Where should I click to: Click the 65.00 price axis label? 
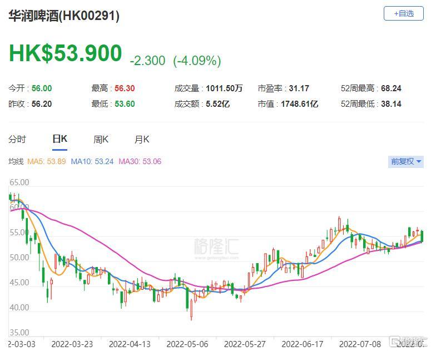(x=19, y=182)
